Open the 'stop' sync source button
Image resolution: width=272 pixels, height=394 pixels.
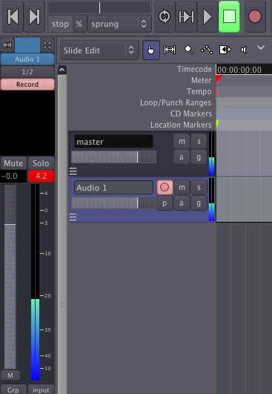[x=61, y=24]
